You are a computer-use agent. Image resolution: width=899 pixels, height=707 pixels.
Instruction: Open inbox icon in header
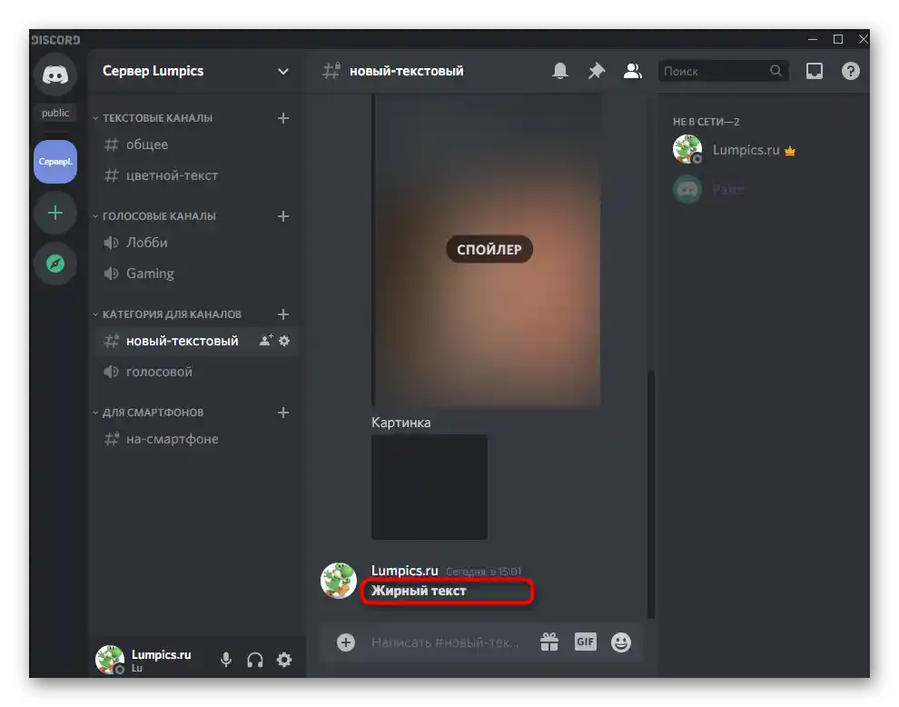(815, 71)
